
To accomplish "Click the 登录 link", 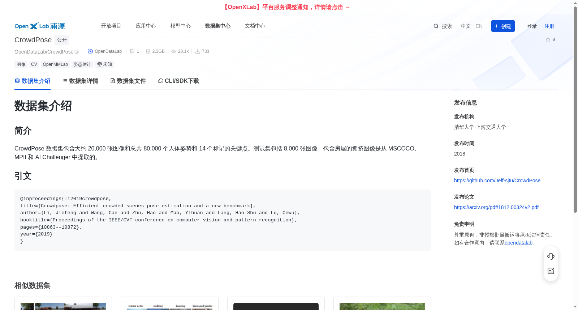I will pos(532,26).
